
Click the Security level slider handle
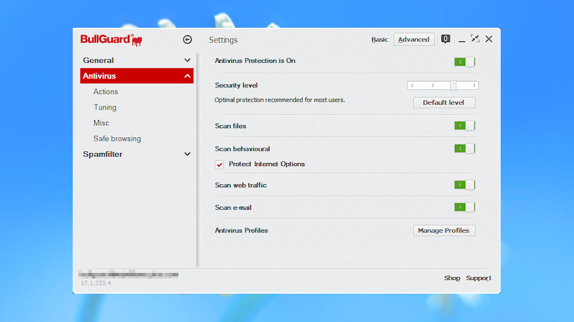[x=453, y=85]
